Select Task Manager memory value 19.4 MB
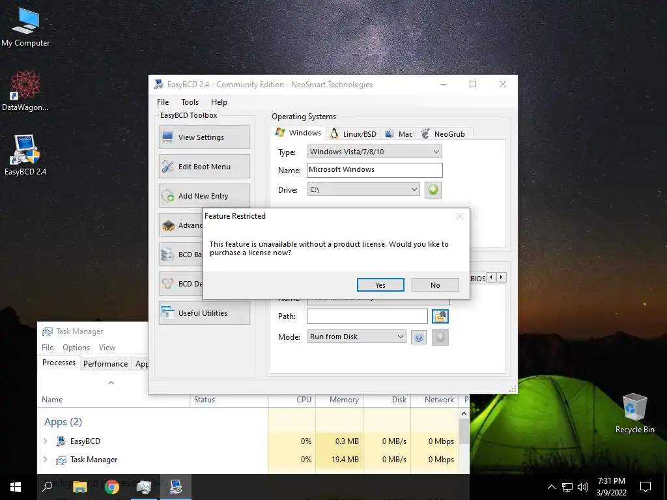The image size is (667, 500). (x=345, y=460)
